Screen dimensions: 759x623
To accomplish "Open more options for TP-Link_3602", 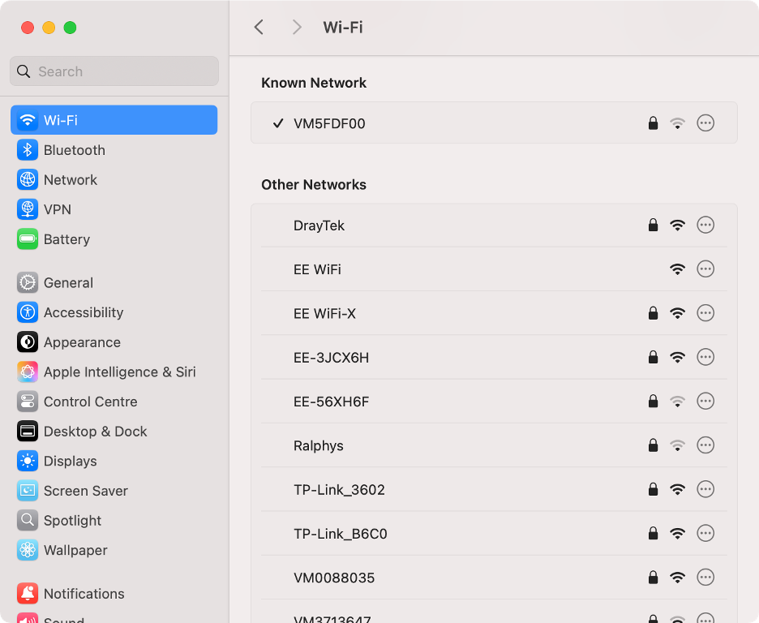I will 705,489.
